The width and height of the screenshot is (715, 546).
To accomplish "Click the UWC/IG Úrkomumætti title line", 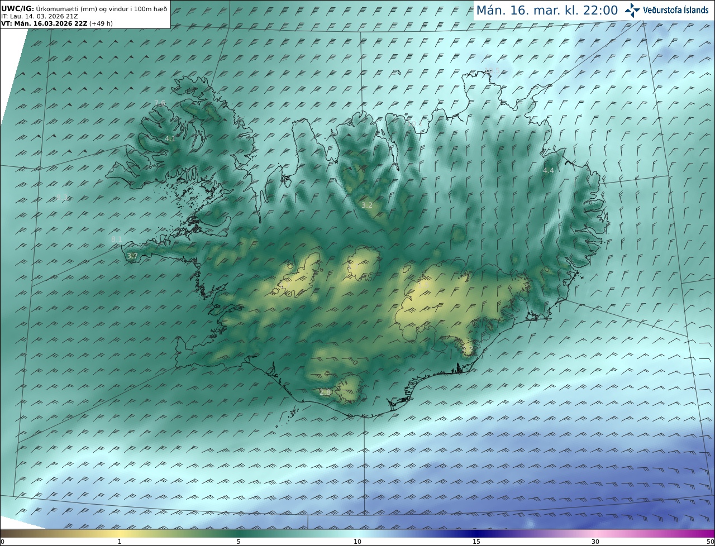I will coord(84,9).
